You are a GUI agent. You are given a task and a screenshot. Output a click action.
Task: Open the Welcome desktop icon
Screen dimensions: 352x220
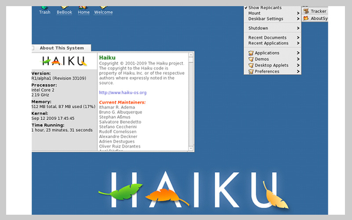click(x=103, y=11)
